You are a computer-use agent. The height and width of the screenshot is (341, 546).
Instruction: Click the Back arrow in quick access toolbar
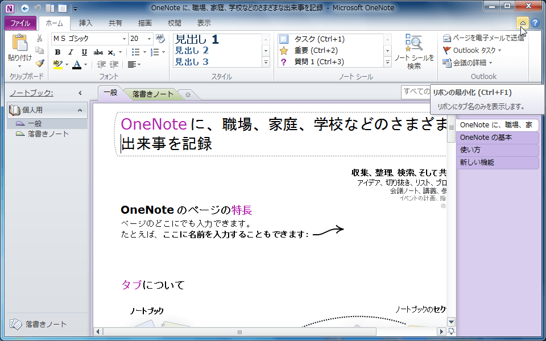click(x=25, y=9)
